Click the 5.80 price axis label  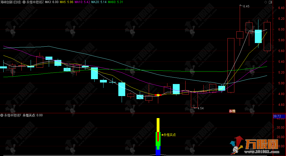(281, 40)
